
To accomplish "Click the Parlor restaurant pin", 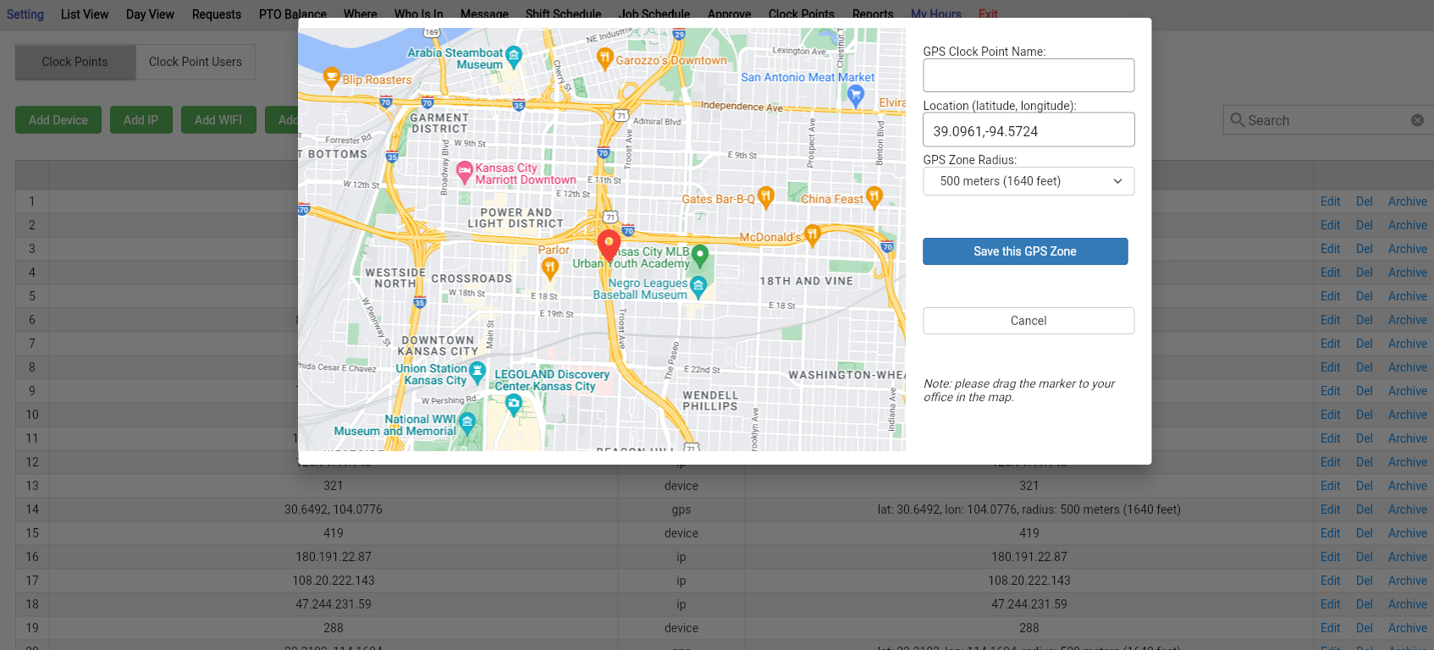I will [550, 269].
